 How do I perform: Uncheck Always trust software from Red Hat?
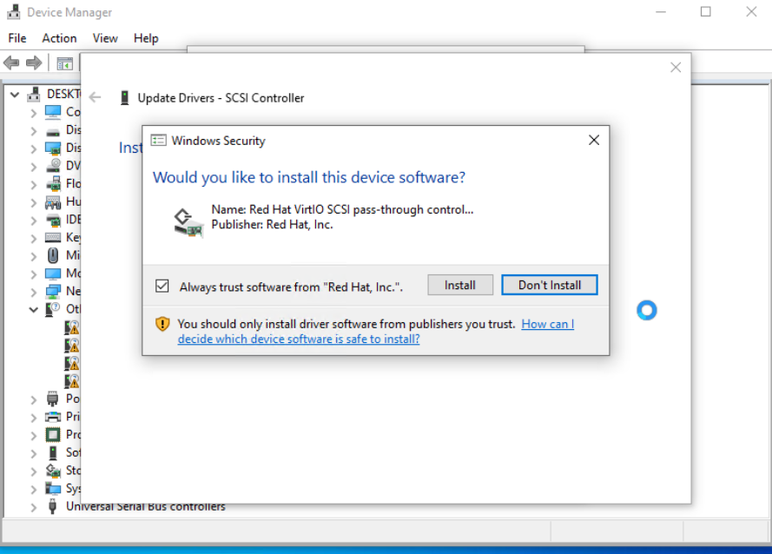[x=162, y=286]
